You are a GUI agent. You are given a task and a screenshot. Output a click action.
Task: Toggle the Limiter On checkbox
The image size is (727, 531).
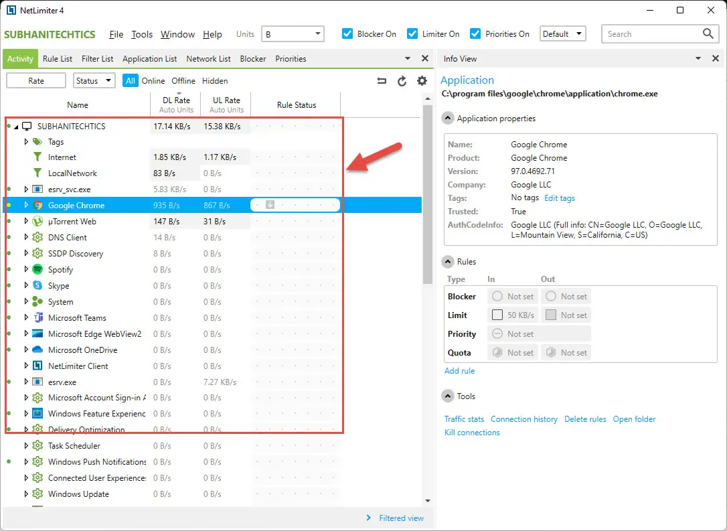[412, 33]
